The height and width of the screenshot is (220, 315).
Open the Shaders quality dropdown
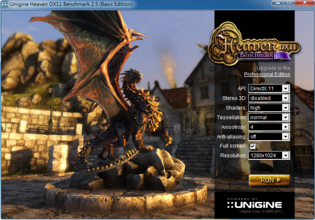coord(269,108)
